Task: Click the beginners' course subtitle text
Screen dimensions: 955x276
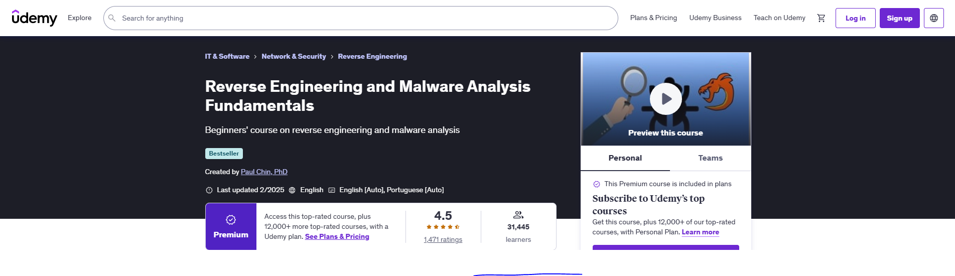Action: [332, 130]
